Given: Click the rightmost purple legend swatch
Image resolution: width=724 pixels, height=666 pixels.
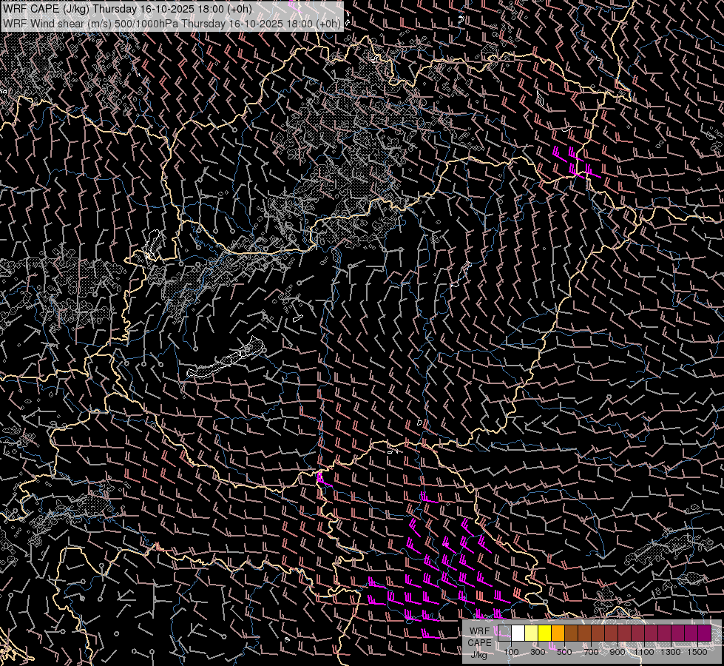Looking at the screenshot, I should click(704, 633).
